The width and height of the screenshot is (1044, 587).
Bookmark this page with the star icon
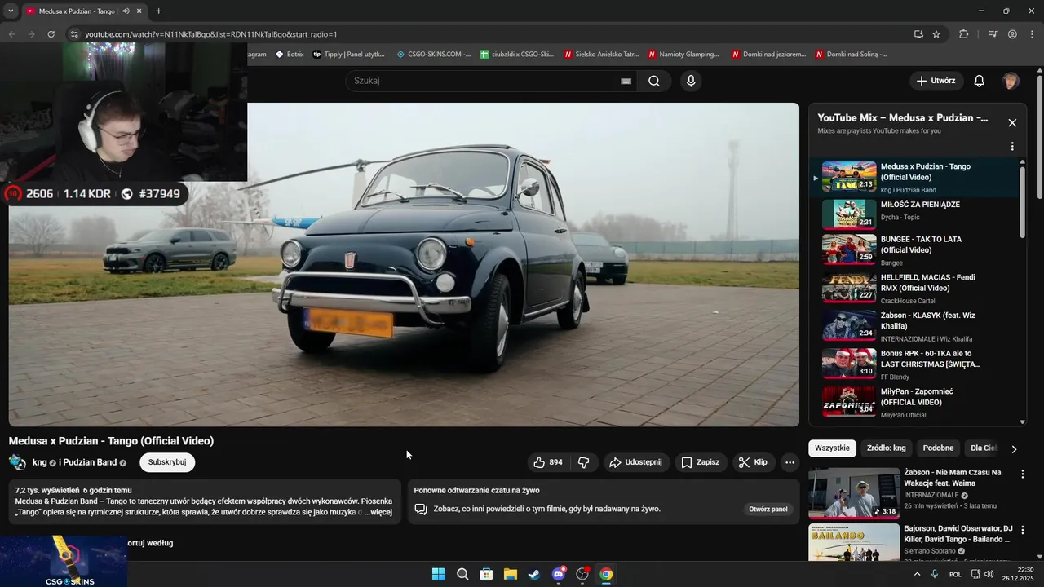point(936,34)
